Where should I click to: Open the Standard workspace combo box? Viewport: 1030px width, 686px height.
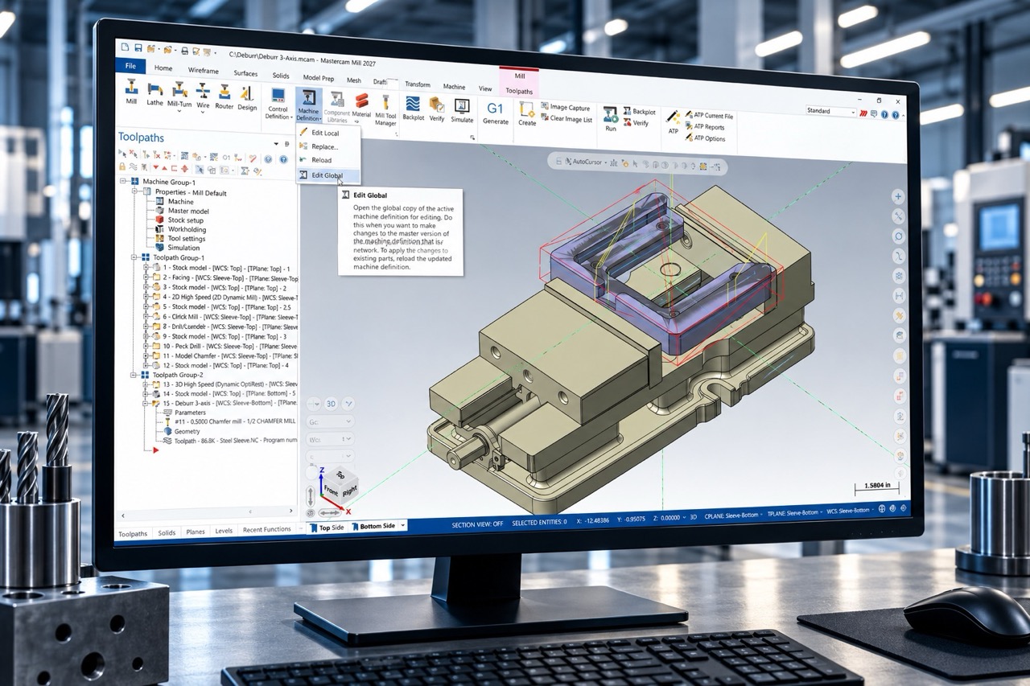point(832,111)
